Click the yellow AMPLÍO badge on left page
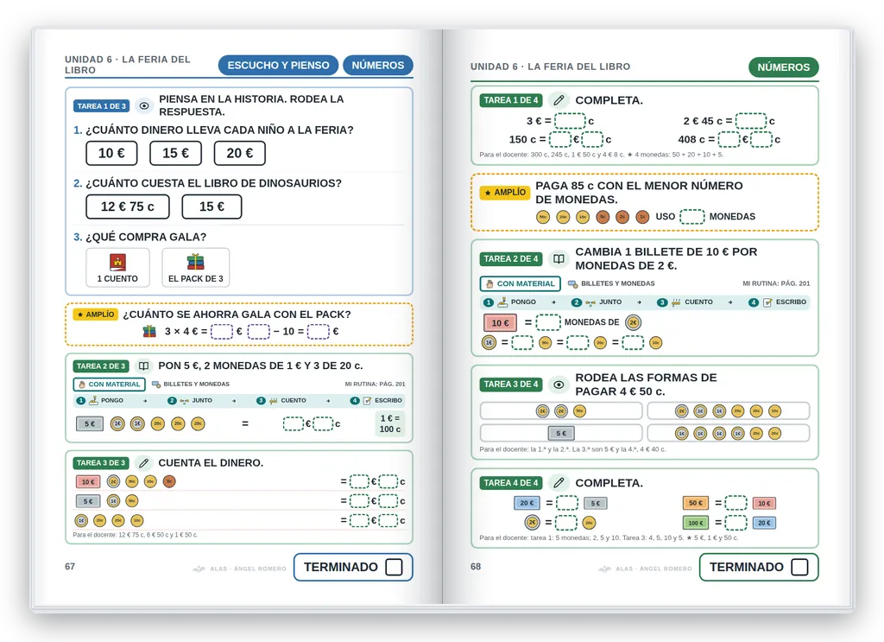This screenshot has height=642, width=884. click(96, 315)
